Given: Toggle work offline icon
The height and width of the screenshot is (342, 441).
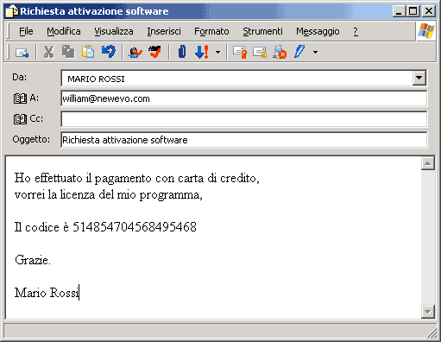Looking at the screenshot, I should [x=280, y=52].
